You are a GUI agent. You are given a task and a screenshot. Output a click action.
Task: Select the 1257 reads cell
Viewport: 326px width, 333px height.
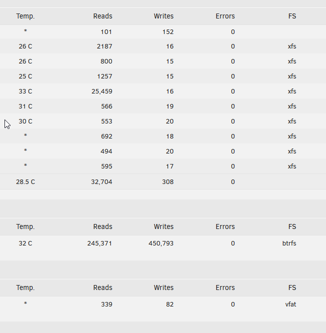coord(105,76)
